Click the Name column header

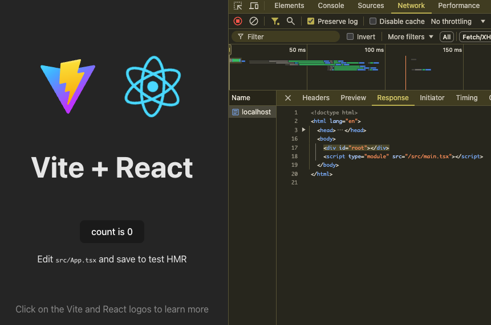[253, 98]
